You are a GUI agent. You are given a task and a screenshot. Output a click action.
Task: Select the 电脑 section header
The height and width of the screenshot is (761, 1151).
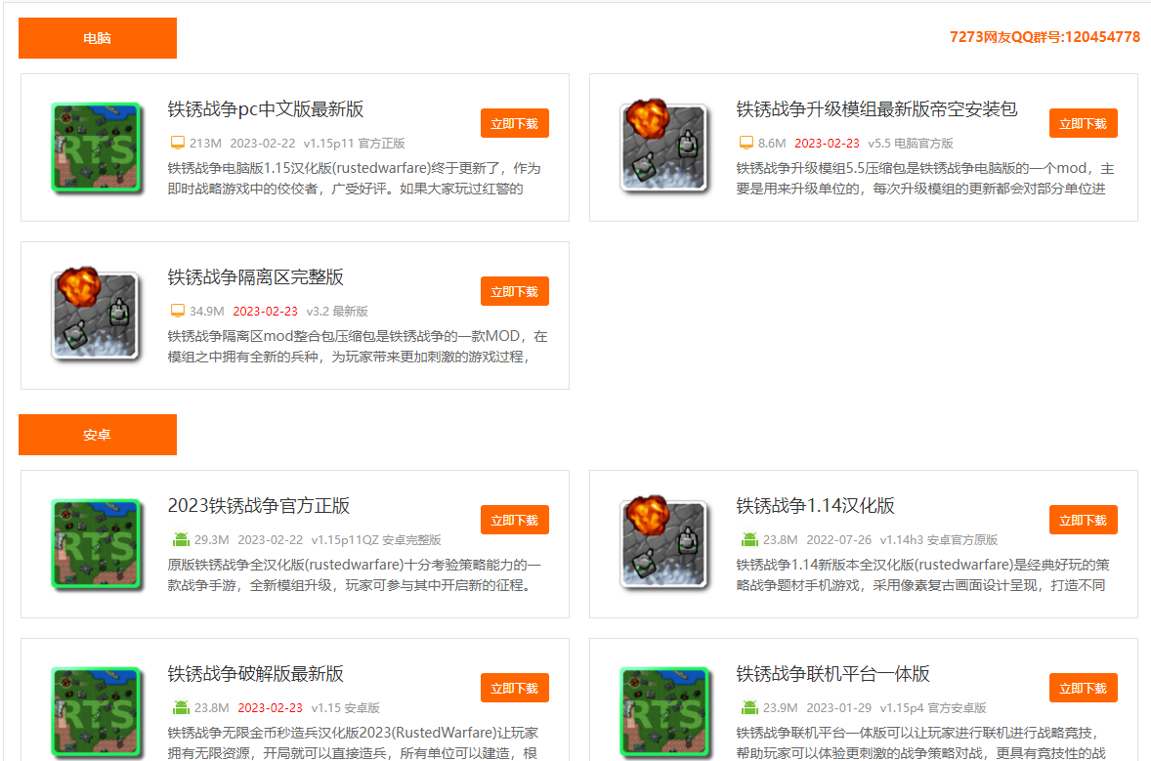pyautogui.click(x=97, y=37)
